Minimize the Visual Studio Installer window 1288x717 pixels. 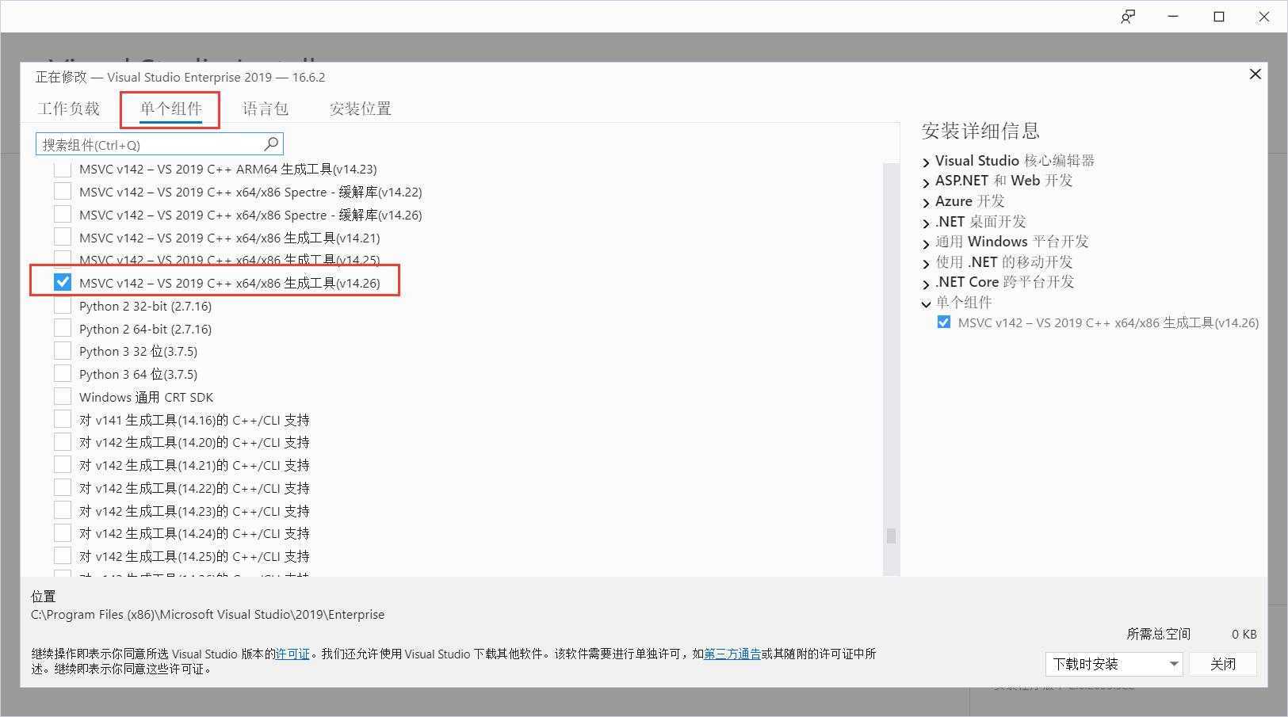pyautogui.click(x=1174, y=17)
